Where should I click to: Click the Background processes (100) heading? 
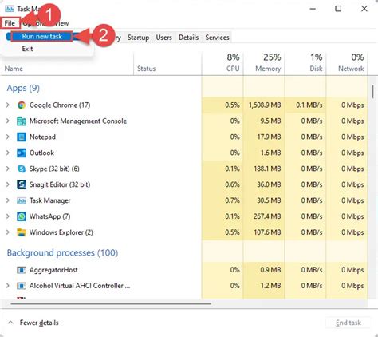(62, 252)
